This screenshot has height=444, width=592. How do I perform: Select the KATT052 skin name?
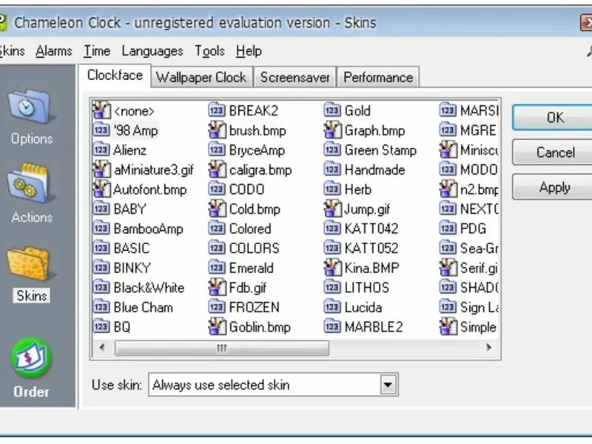pos(371,248)
